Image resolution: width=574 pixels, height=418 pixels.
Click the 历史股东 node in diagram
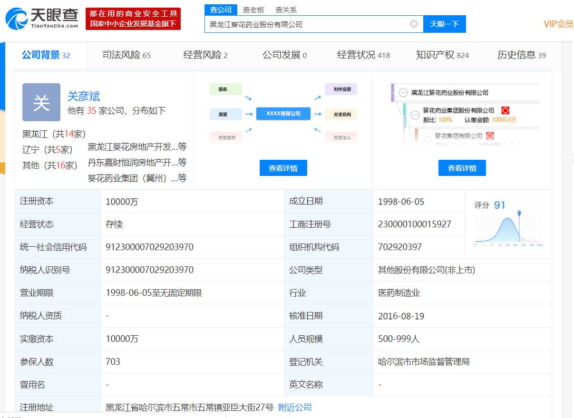[225, 137]
